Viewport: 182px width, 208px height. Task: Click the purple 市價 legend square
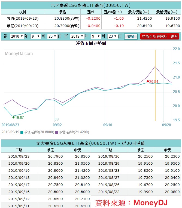[57, 132]
